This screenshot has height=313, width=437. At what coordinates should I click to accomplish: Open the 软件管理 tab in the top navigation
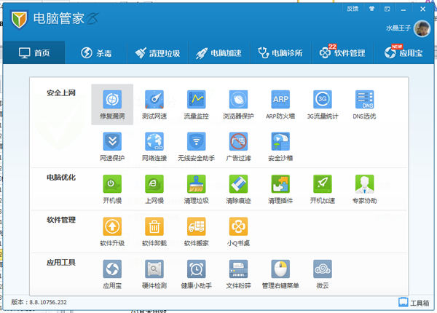coord(342,53)
